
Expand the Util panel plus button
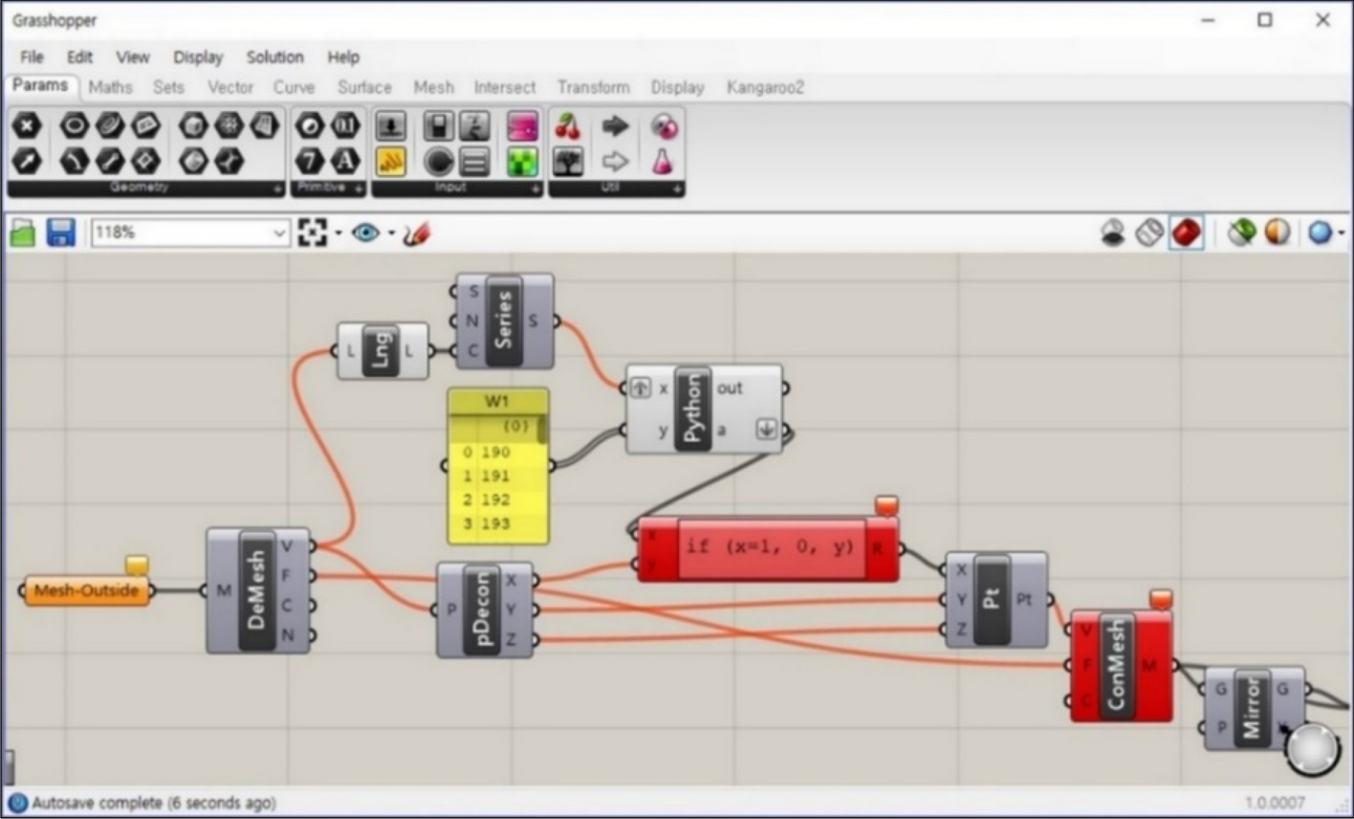[x=678, y=189]
